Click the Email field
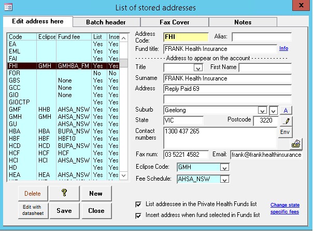This screenshot has width=314, height=231. 266,155
